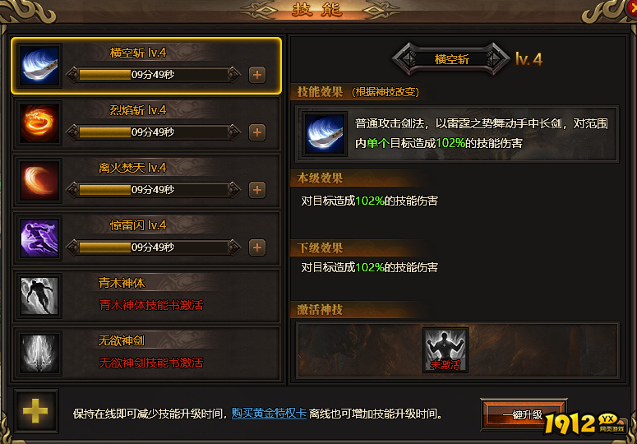Image resolution: width=637 pixels, height=444 pixels.
Task: Select the 横空斩 skill icon in list
Action: click(x=39, y=67)
